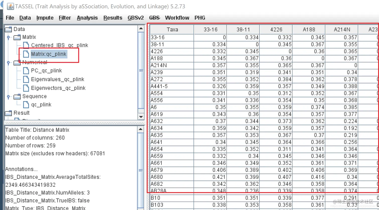Collapse the Matrix tree node
This screenshot has height=210, width=379.
click(x=8, y=37)
